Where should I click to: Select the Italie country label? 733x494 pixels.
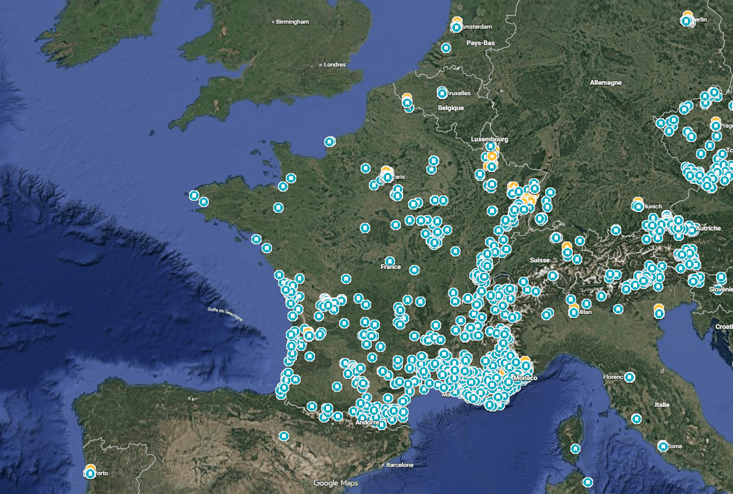(662, 404)
